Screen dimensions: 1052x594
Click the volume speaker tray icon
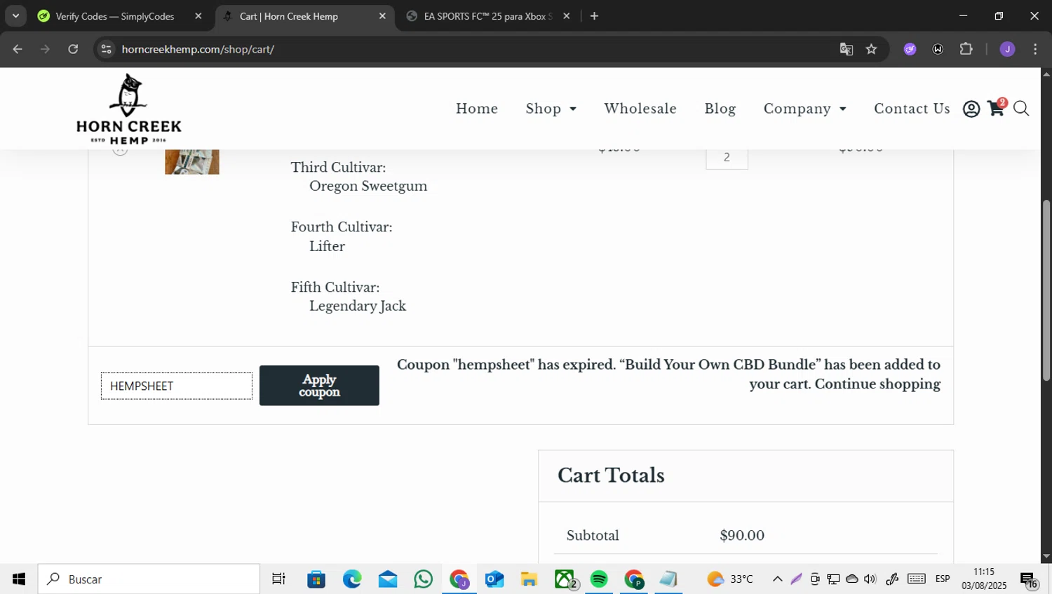870,579
